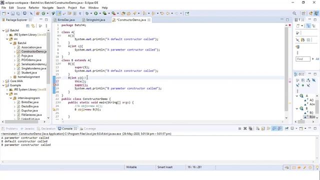
Task: Collapse the interviewprogram package node
Action: [11, 98]
